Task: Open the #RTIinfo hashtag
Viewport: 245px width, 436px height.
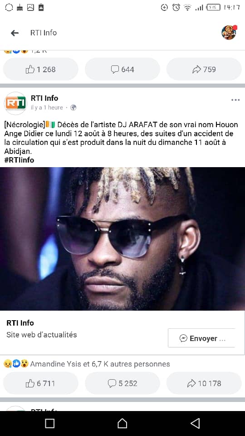Action: point(19,160)
